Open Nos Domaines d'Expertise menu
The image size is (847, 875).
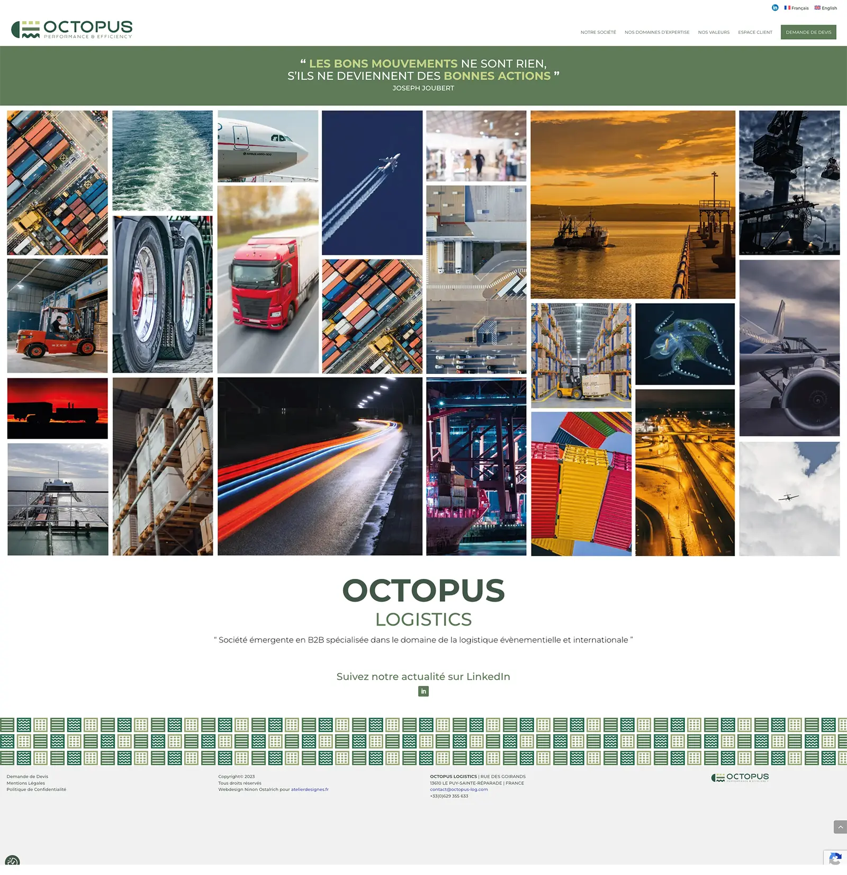pyautogui.click(x=657, y=32)
